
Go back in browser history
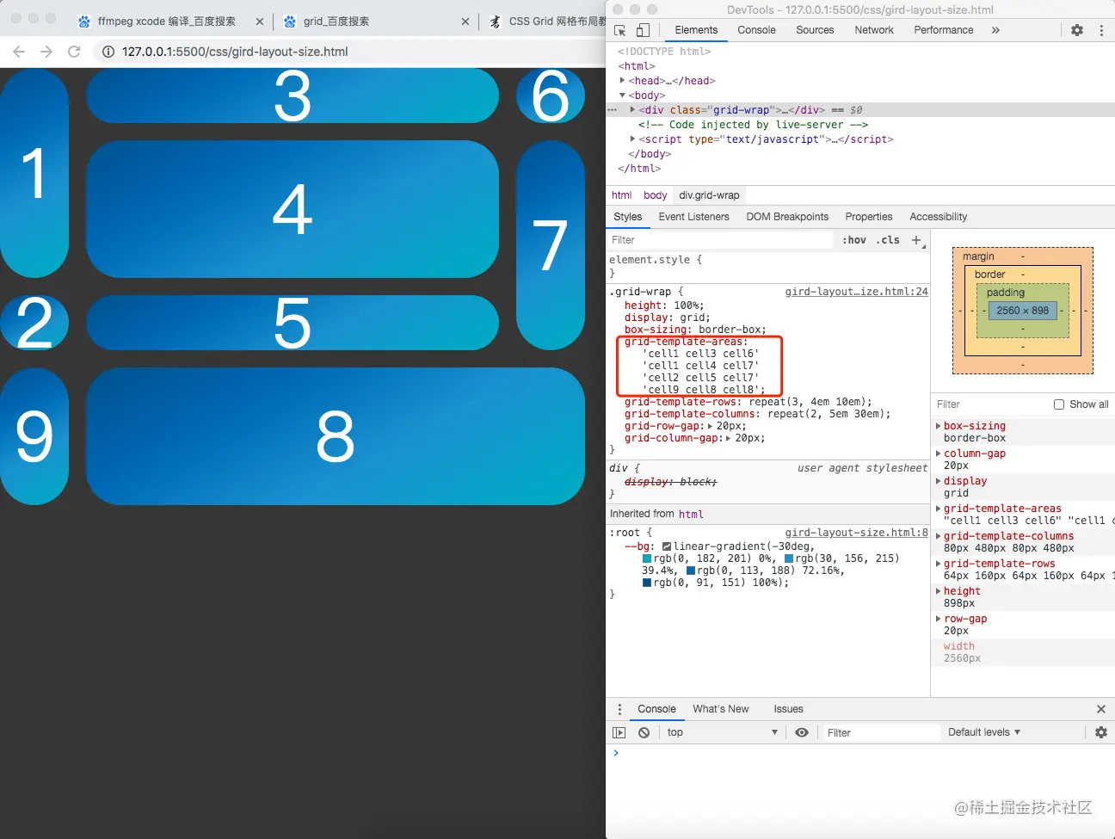(19, 52)
